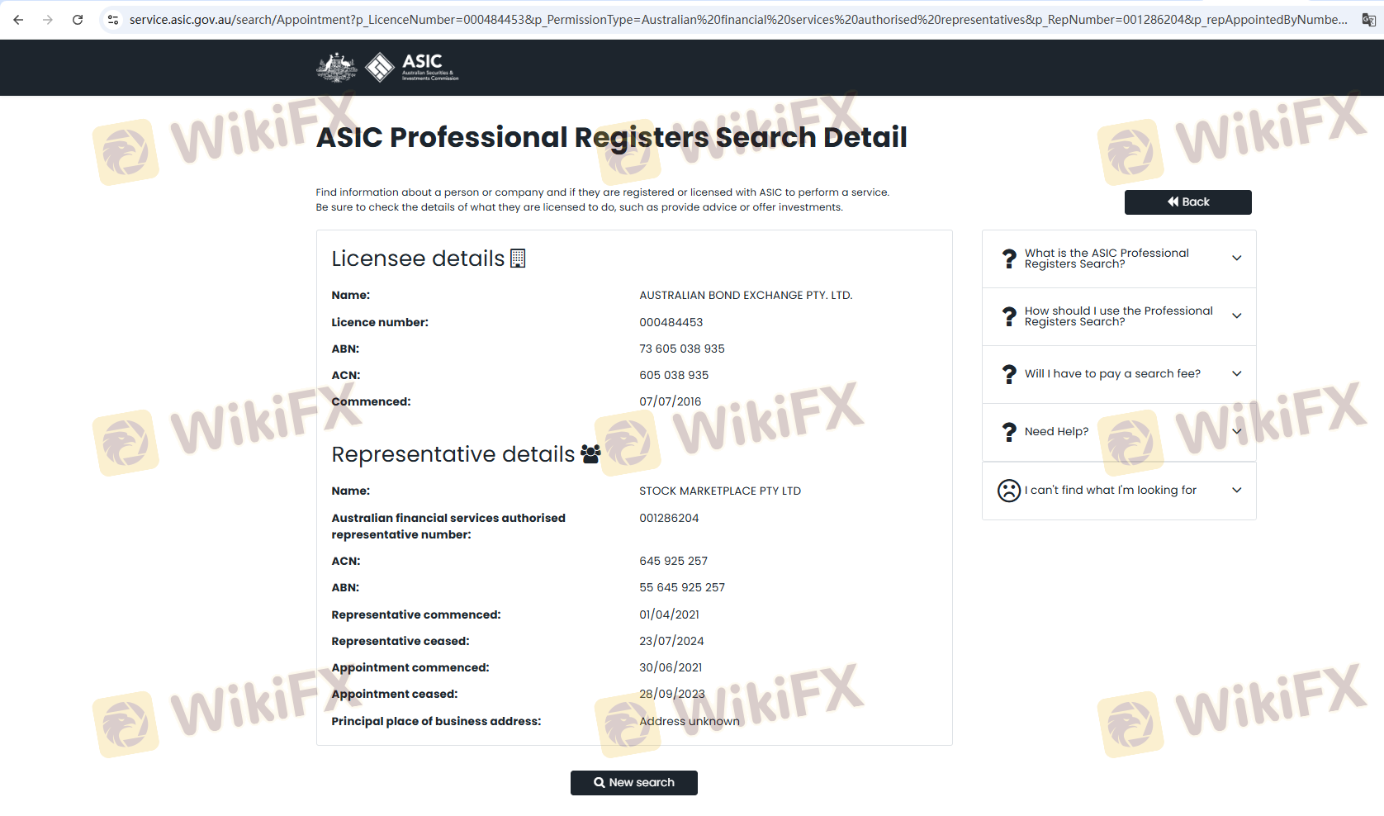1384x816 pixels.
Task: Click Australian financial services authorised representative number label
Action: [x=448, y=526]
